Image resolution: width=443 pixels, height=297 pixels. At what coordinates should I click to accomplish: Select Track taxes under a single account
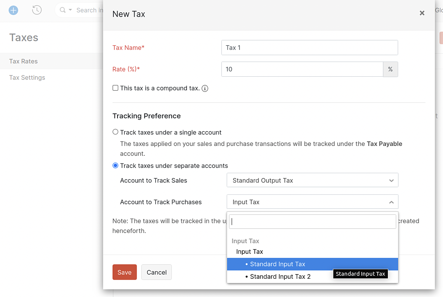[x=115, y=132]
